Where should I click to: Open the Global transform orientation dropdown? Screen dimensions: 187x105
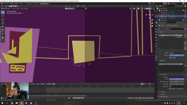click(69, 6)
